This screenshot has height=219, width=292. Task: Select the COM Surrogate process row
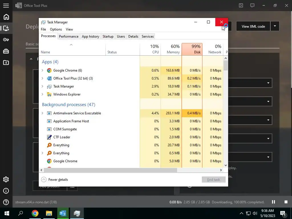pos(131,129)
